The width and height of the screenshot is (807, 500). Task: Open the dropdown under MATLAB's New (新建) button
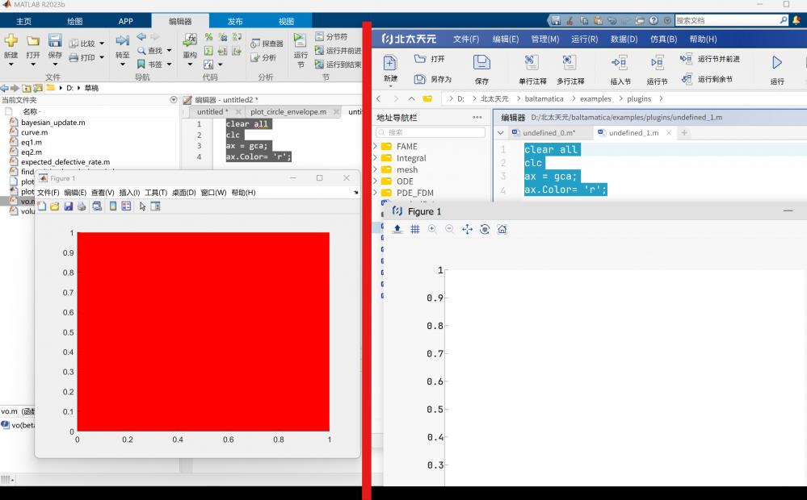pos(11,64)
